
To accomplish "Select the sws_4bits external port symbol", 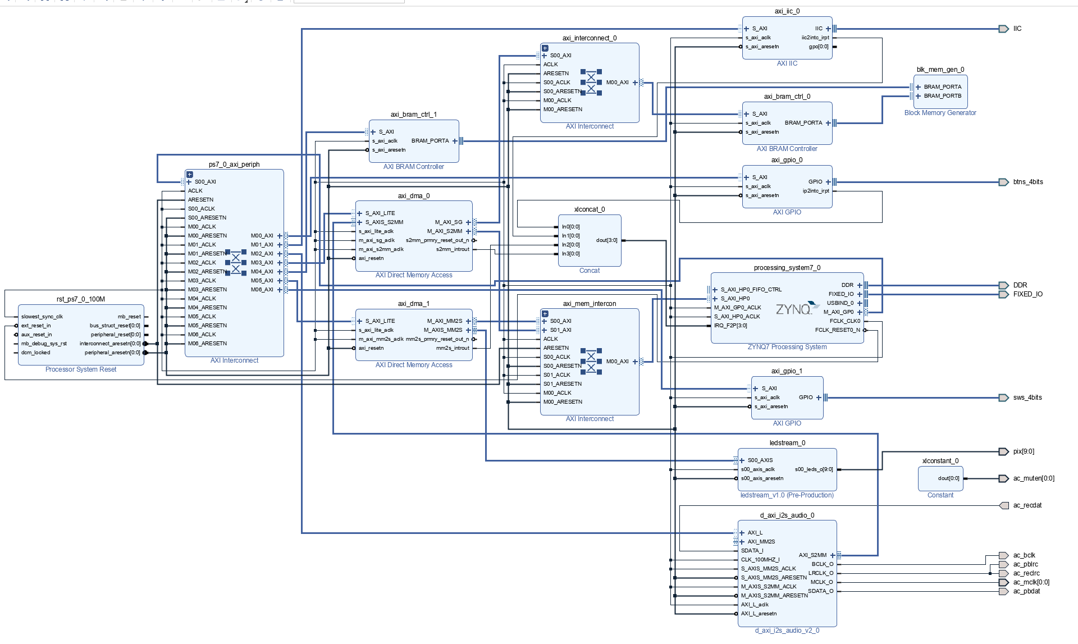I will point(1004,398).
